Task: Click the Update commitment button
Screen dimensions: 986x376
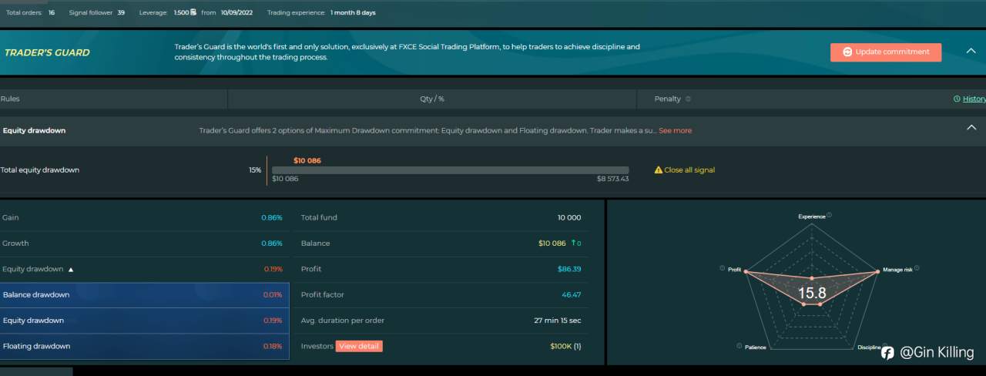Action: [886, 52]
